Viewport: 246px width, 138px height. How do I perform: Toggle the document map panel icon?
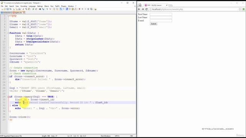[73, 9]
